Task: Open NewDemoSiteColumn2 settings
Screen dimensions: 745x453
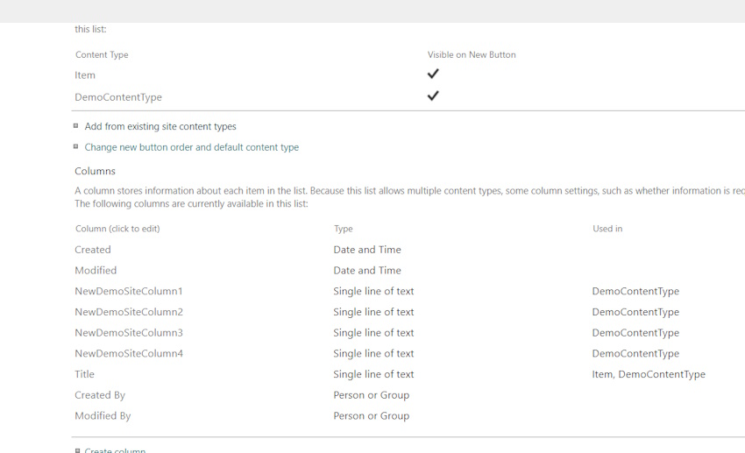Action: [129, 312]
